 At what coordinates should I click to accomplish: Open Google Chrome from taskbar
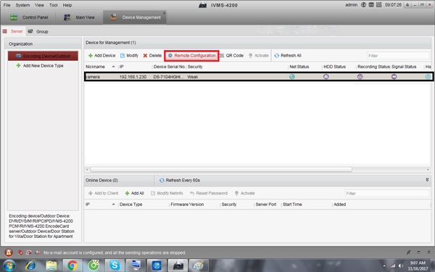click(72, 265)
